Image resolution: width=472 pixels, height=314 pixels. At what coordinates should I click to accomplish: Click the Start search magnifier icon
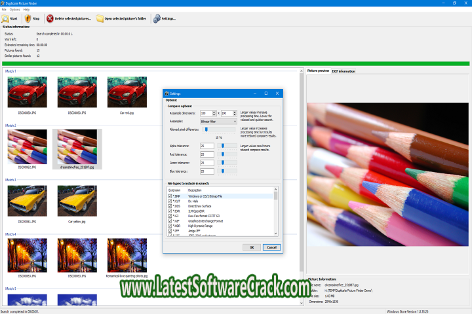pyautogui.click(x=5, y=18)
